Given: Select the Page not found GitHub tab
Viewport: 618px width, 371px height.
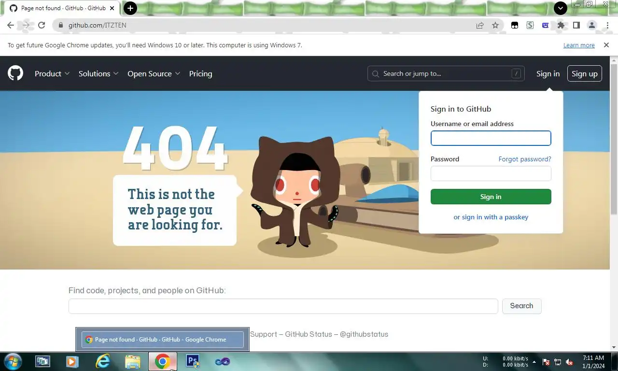Looking at the screenshot, I should pyautogui.click(x=63, y=8).
